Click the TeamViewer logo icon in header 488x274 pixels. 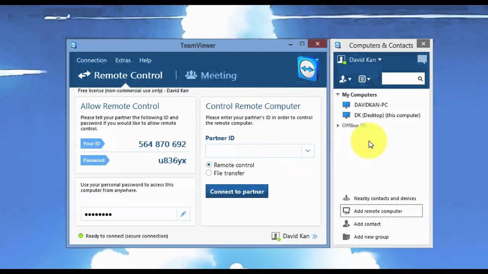tap(308, 69)
